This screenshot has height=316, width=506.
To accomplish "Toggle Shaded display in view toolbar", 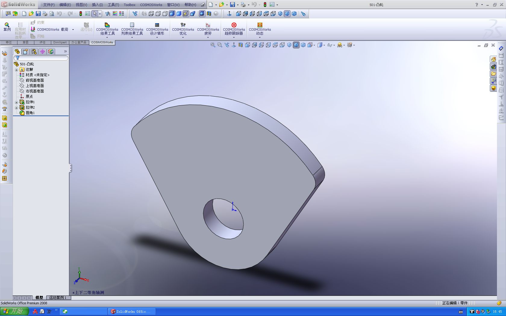I will (x=179, y=14).
